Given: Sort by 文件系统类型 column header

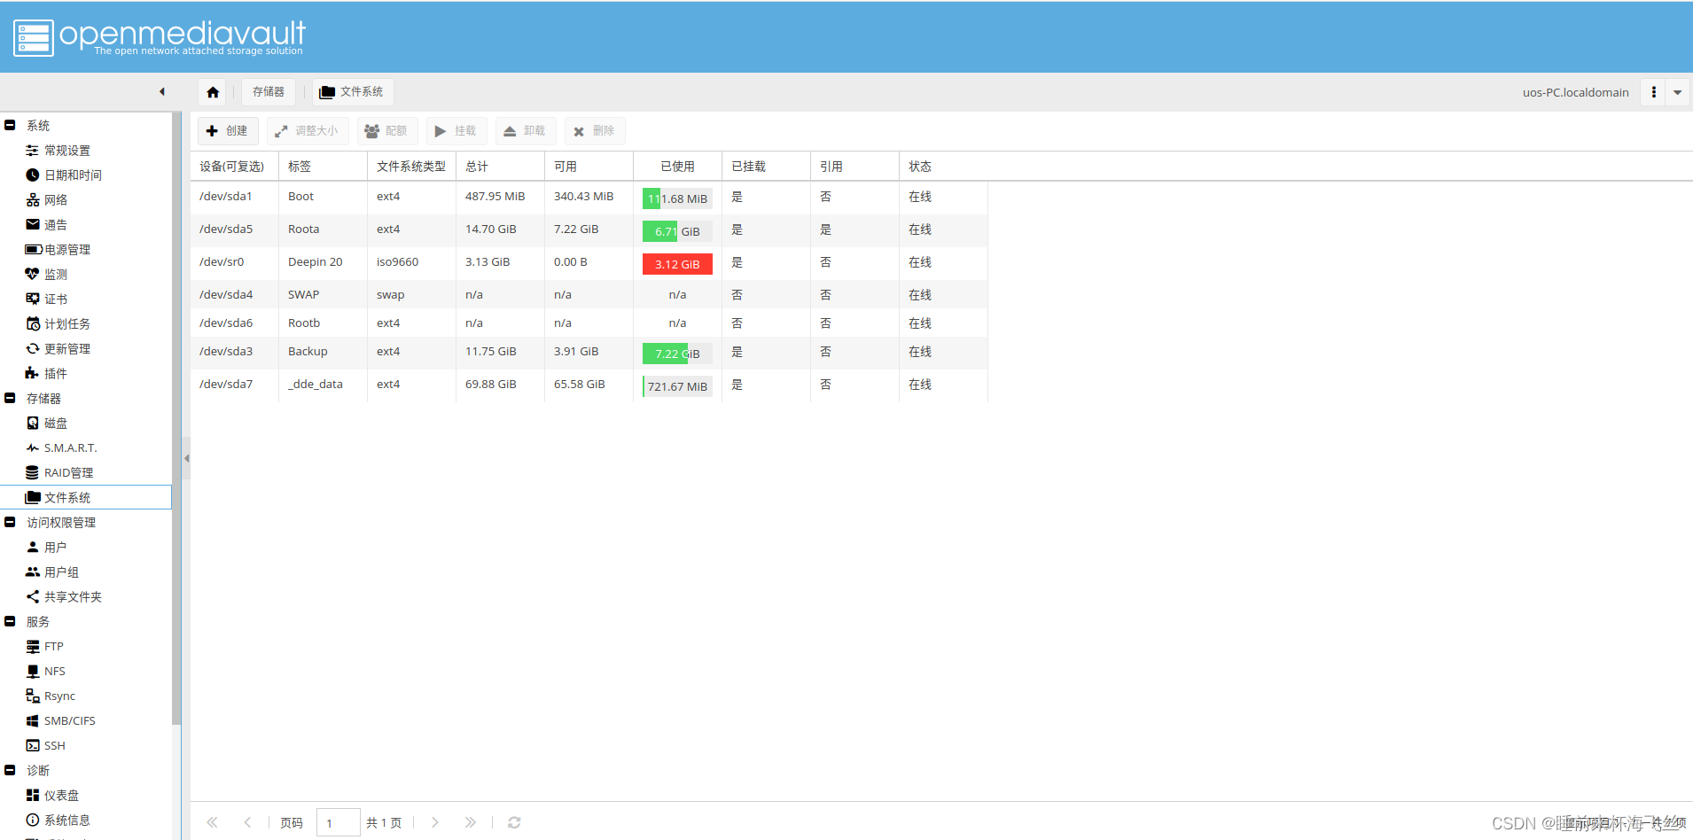Looking at the screenshot, I should (411, 167).
